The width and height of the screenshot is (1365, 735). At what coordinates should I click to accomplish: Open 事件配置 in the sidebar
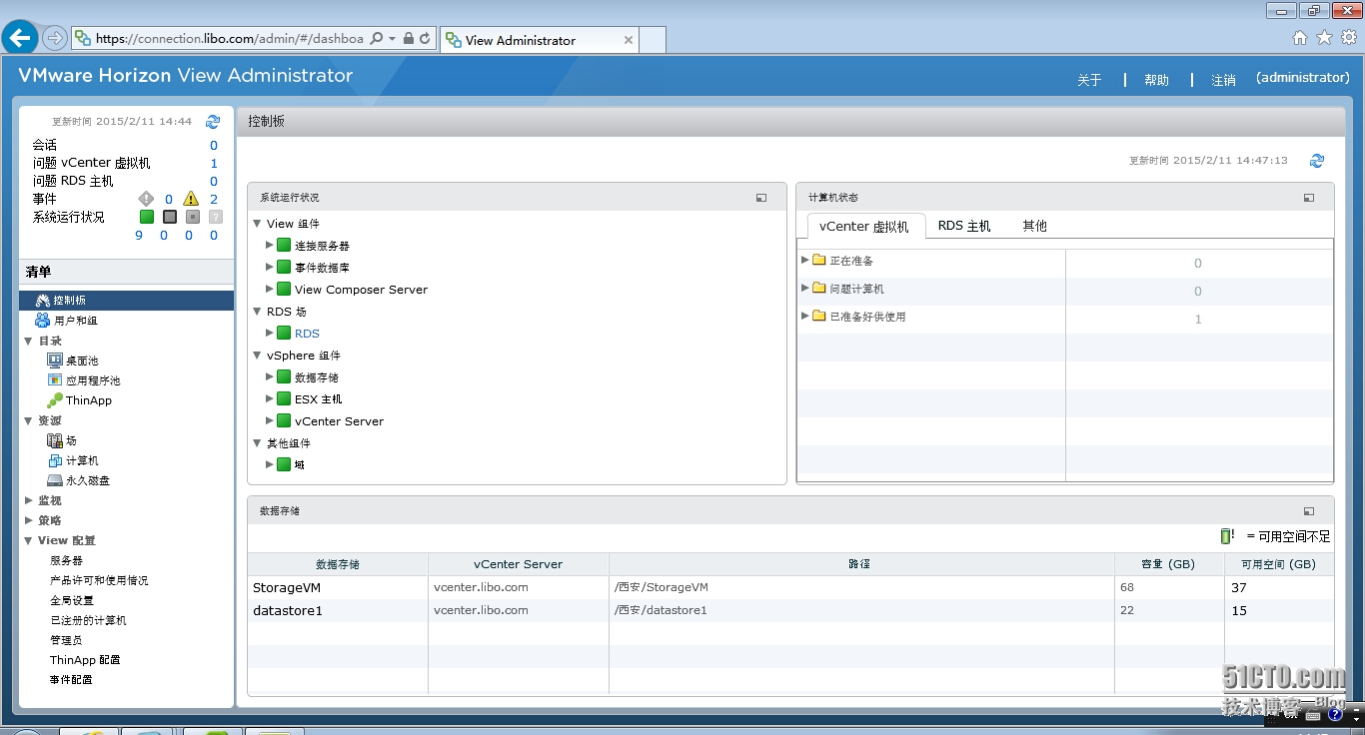[71, 680]
